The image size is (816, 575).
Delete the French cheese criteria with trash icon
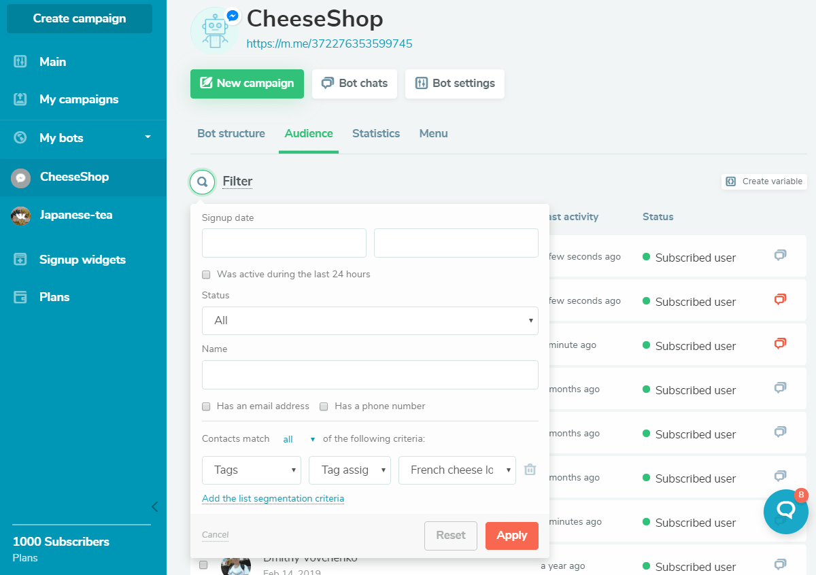coord(530,470)
